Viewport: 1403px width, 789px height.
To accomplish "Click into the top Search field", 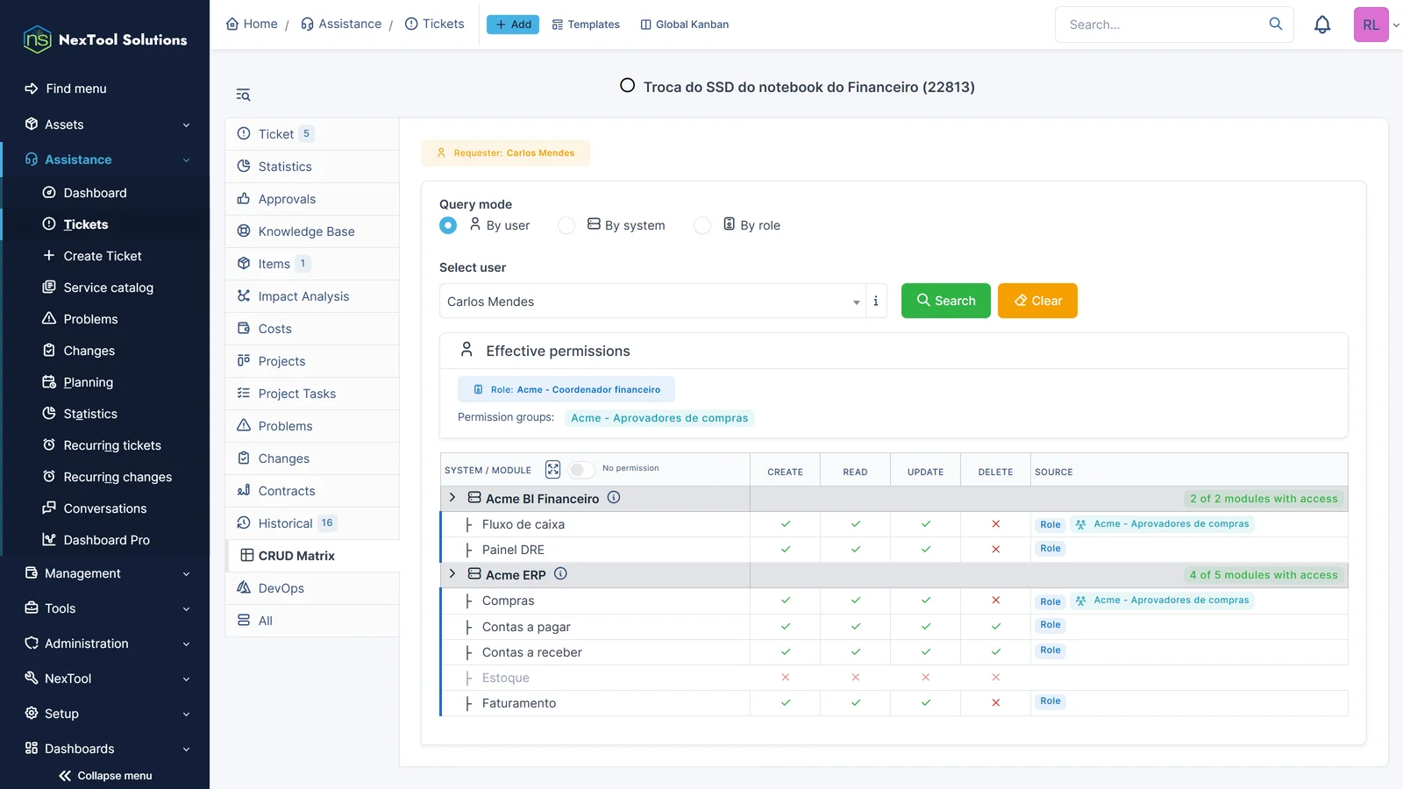I will pos(1162,25).
